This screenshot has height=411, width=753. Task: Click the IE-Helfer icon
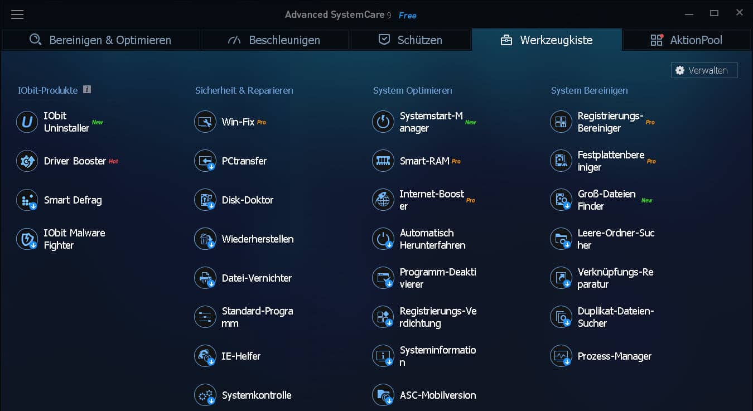pos(205,356)
